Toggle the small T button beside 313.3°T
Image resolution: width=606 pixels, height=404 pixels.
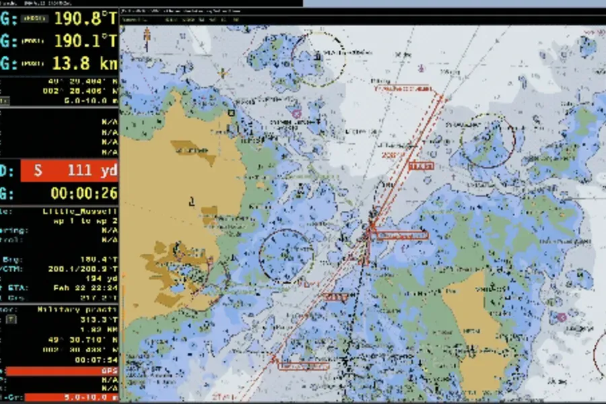[x=11, y=319]
